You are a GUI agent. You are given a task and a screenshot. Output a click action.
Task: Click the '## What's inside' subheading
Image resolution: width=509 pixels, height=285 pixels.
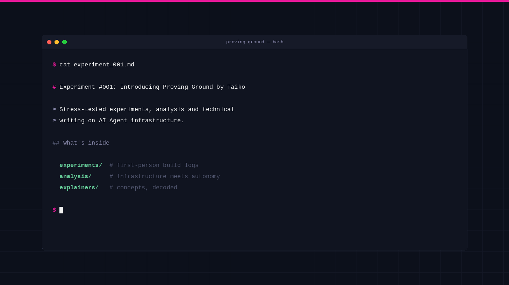tap(81, 143)
